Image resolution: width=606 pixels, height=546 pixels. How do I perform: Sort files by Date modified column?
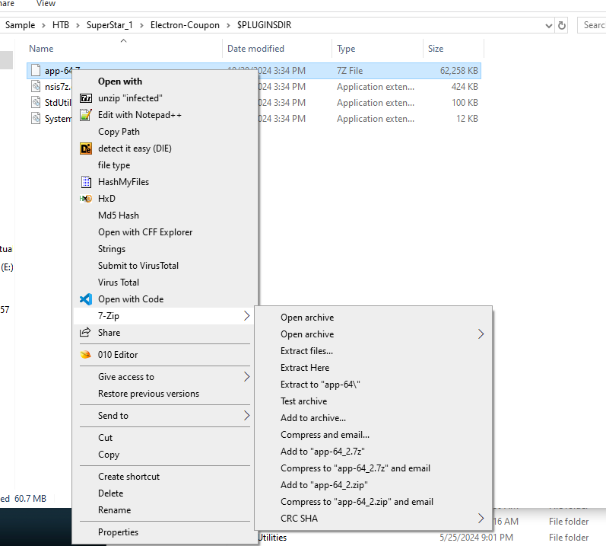pyautogui.click(x=255, y=49)
